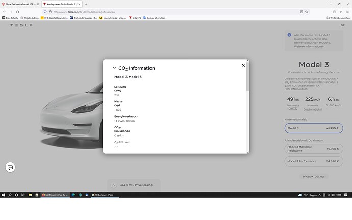This screenshot has height=220, width=352.
Task: Open Weitere Lesezeichen folder
Action: click(338, 18)
